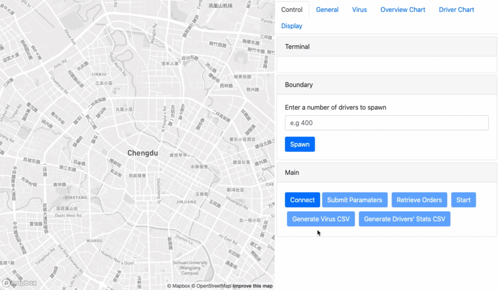The width and height of the screenshot is (498, 290).
Task: Click Generate Virus CSV button
Action: click(x=321, y=219)
